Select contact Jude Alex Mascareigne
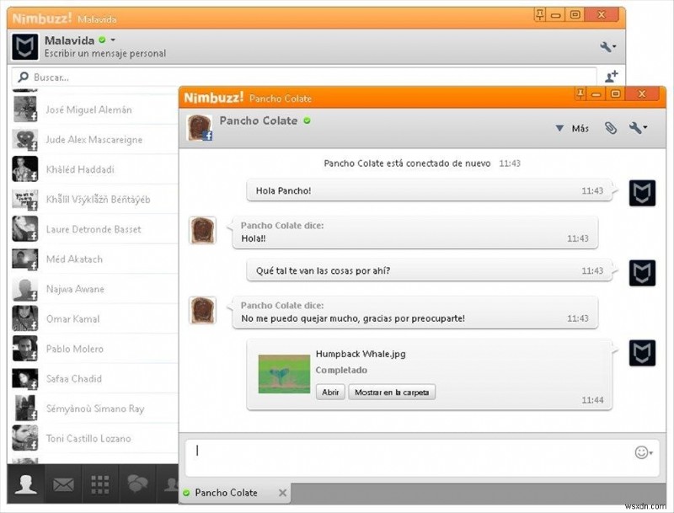 coord(94,139)
